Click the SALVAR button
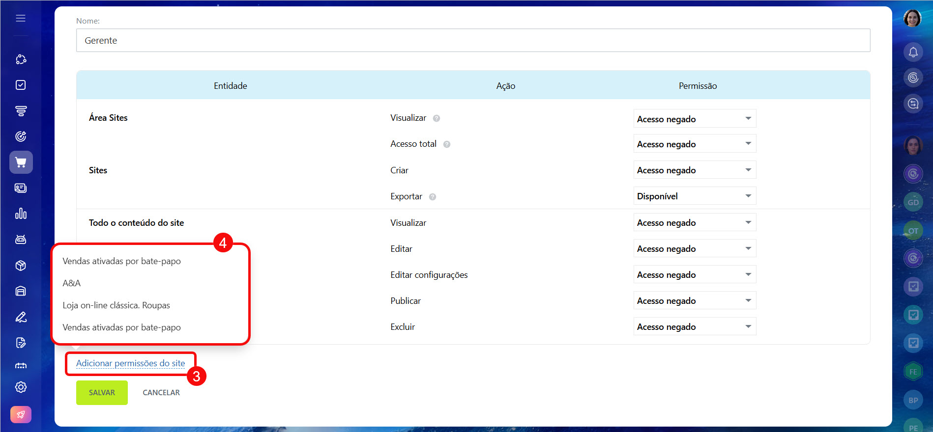Screen dimensions: 933x432 102,393
